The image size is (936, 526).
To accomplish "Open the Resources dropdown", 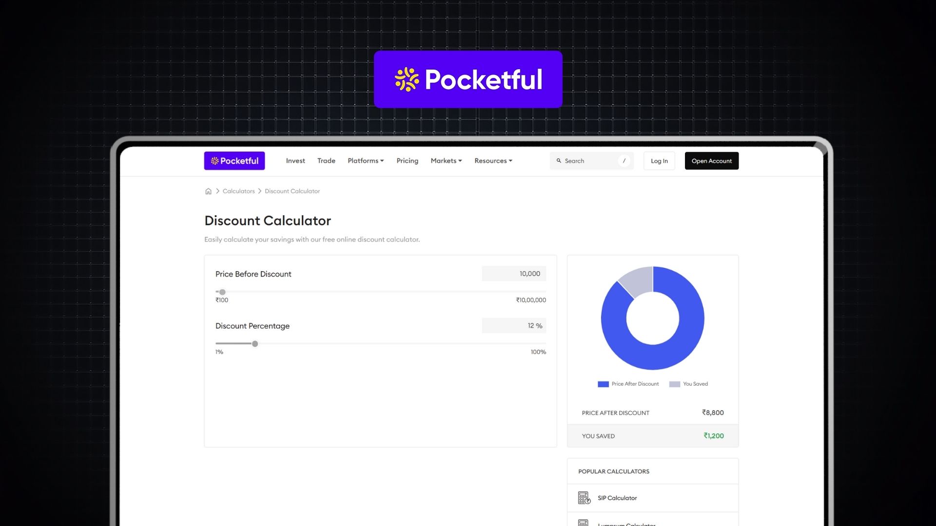I will tap(493, 161).
